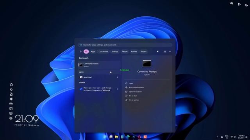The image size is (250, 140).
Task: Open the Windows Start button on taskbar
Action: (x=105, y=137)
